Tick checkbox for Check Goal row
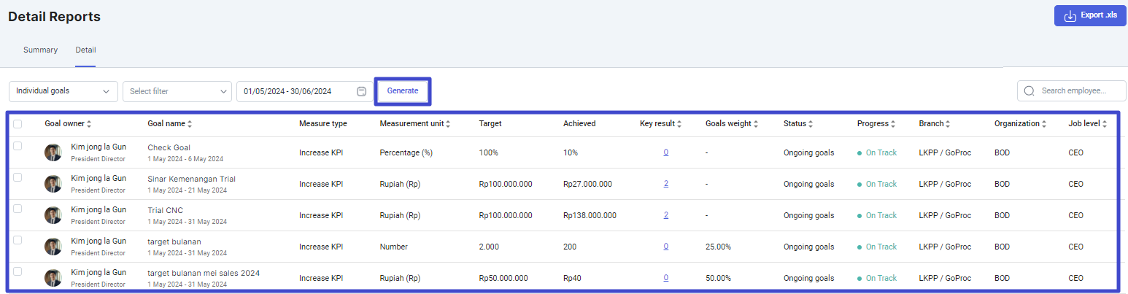This screenshot has height=294, width=1128. (x=18, y=147)
